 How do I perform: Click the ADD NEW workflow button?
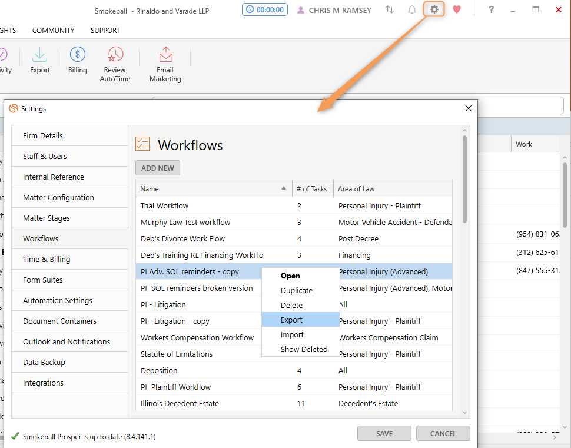(157, 167)
